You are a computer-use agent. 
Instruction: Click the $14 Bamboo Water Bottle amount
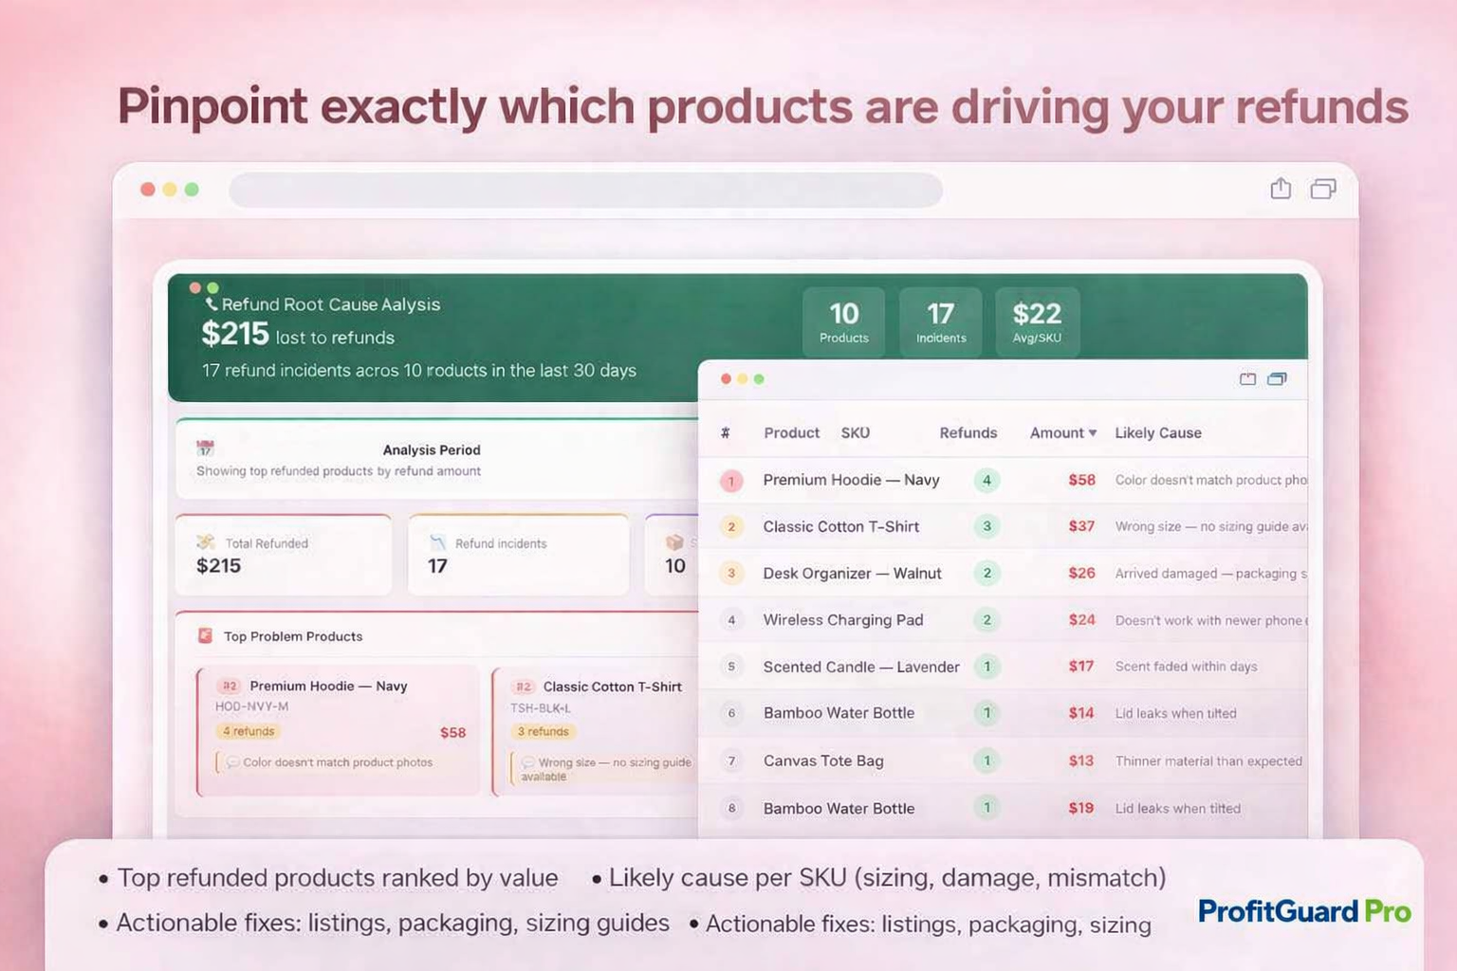click(1081, 713)
